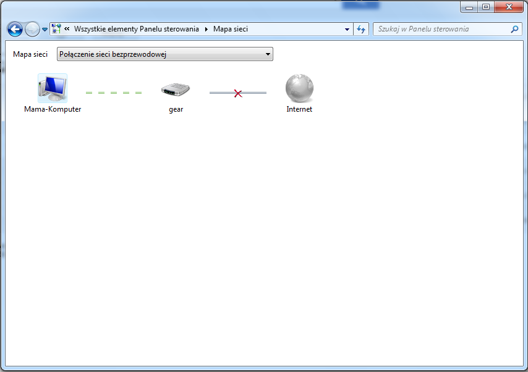
Task: Expand arrow after Wszystkie elementy Panelu sterowania
Action: click(206, 29)
